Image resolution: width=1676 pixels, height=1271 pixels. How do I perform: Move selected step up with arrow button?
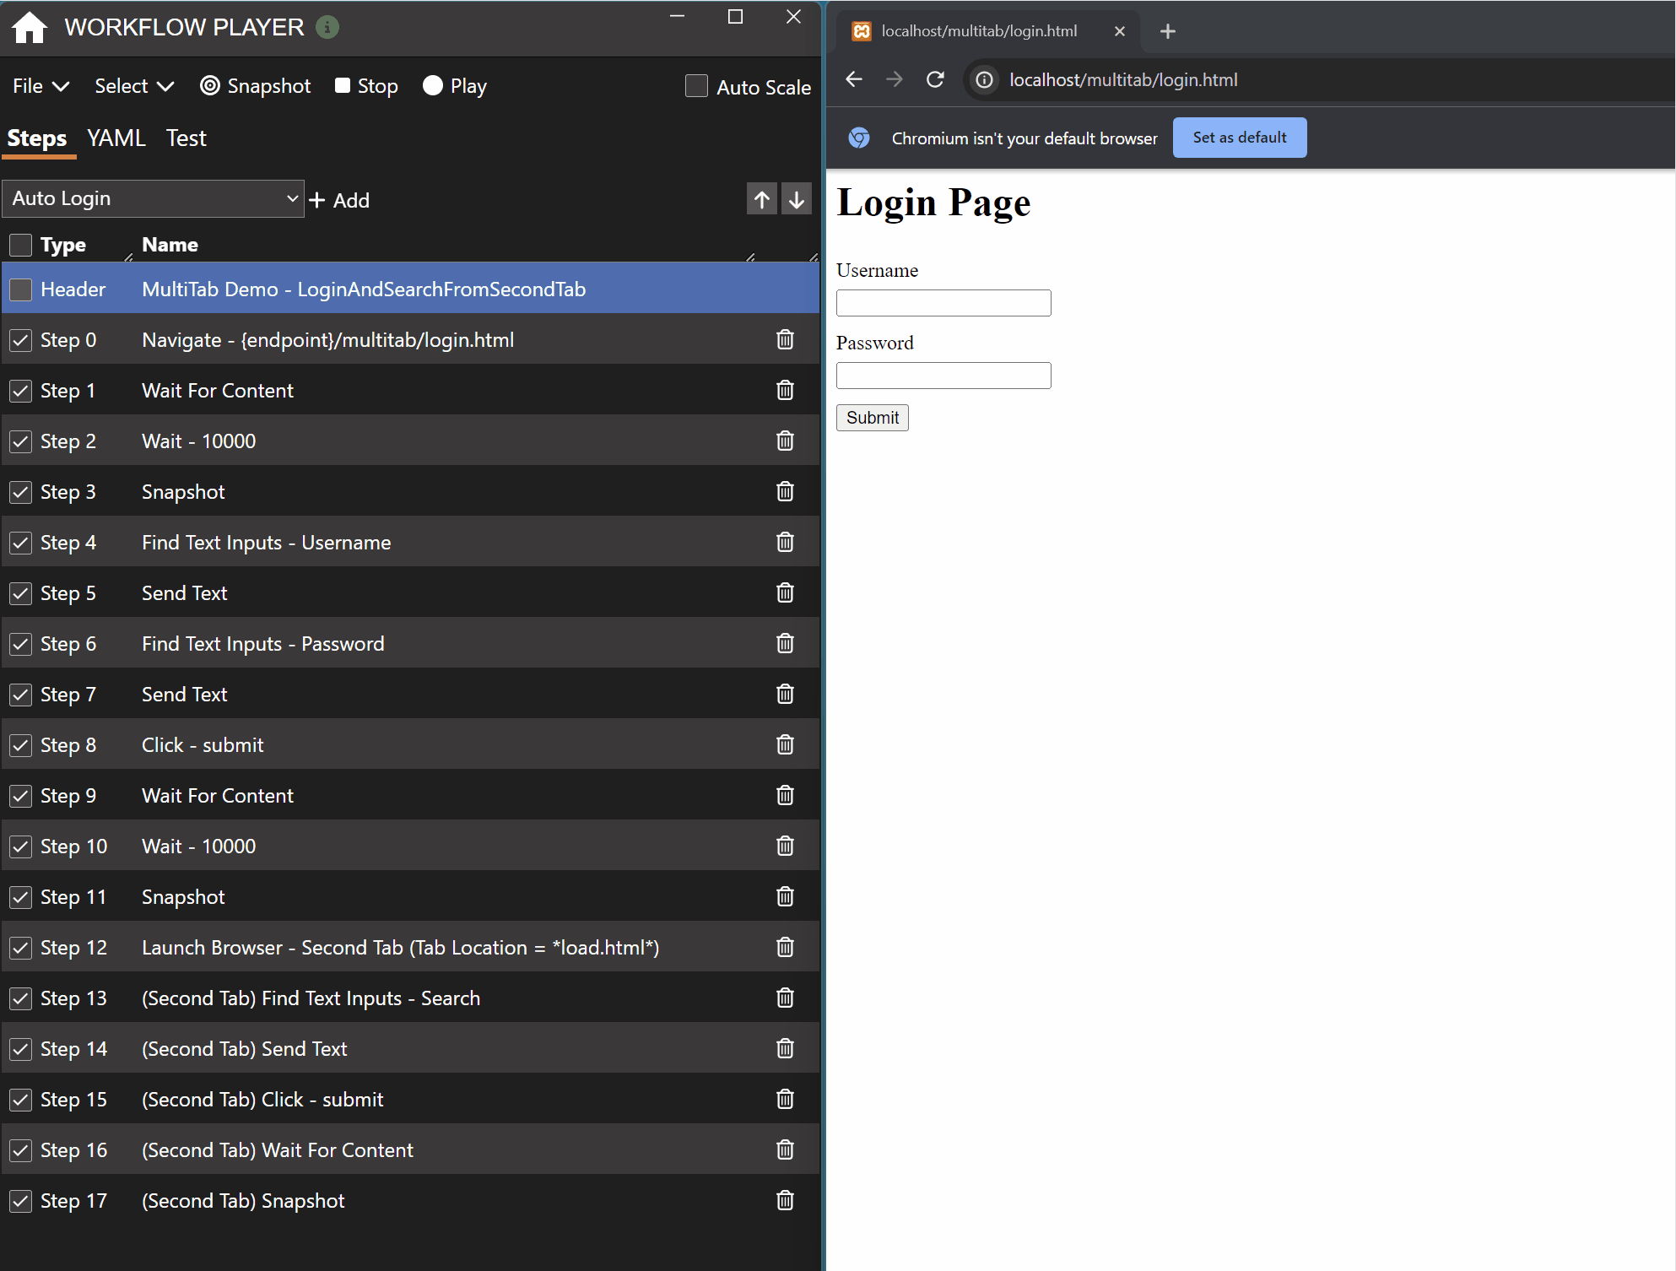761,200
